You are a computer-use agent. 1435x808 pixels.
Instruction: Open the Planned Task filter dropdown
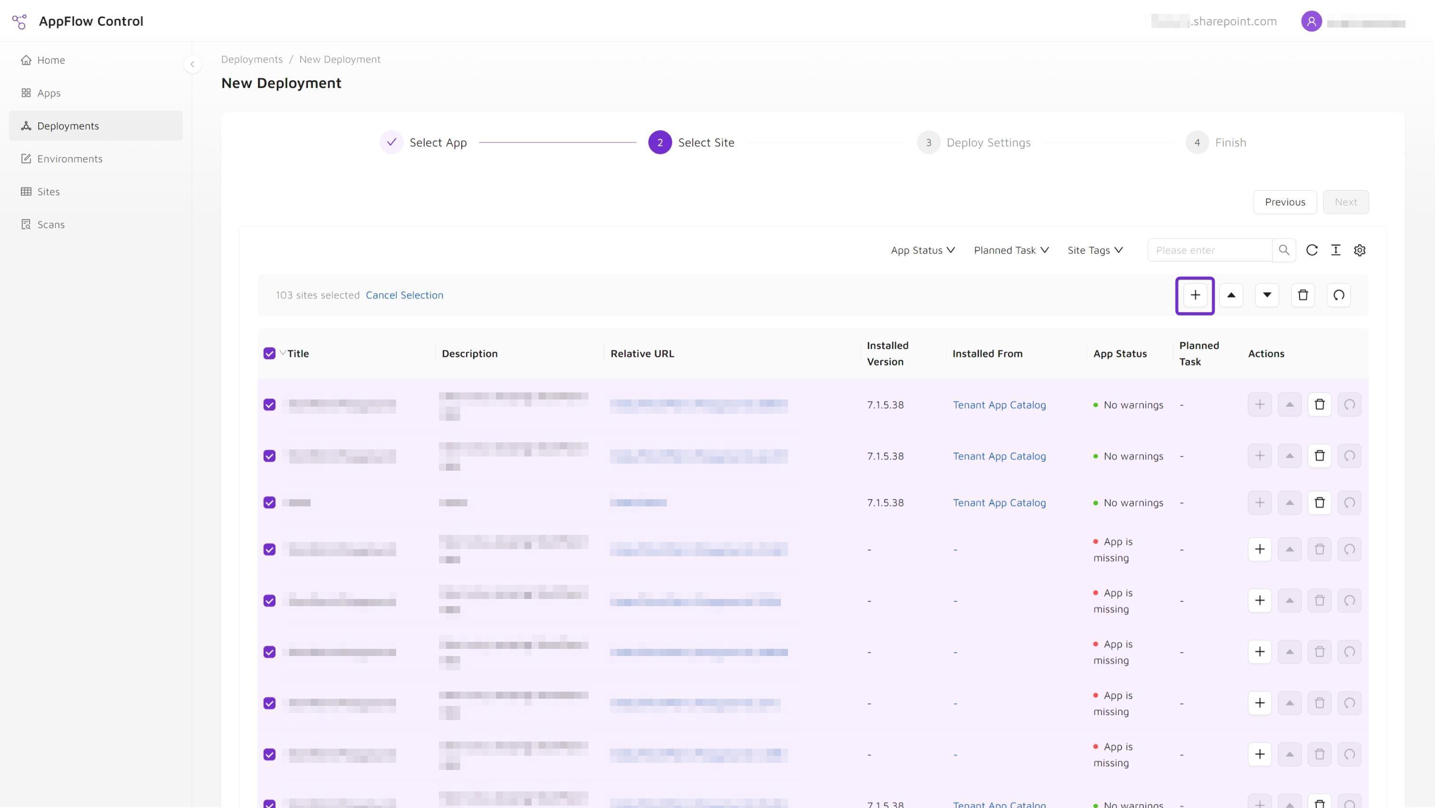(x=1011, y=250)
